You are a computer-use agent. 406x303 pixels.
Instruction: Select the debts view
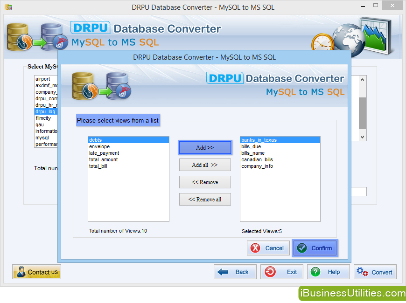(x=128, y=140)
